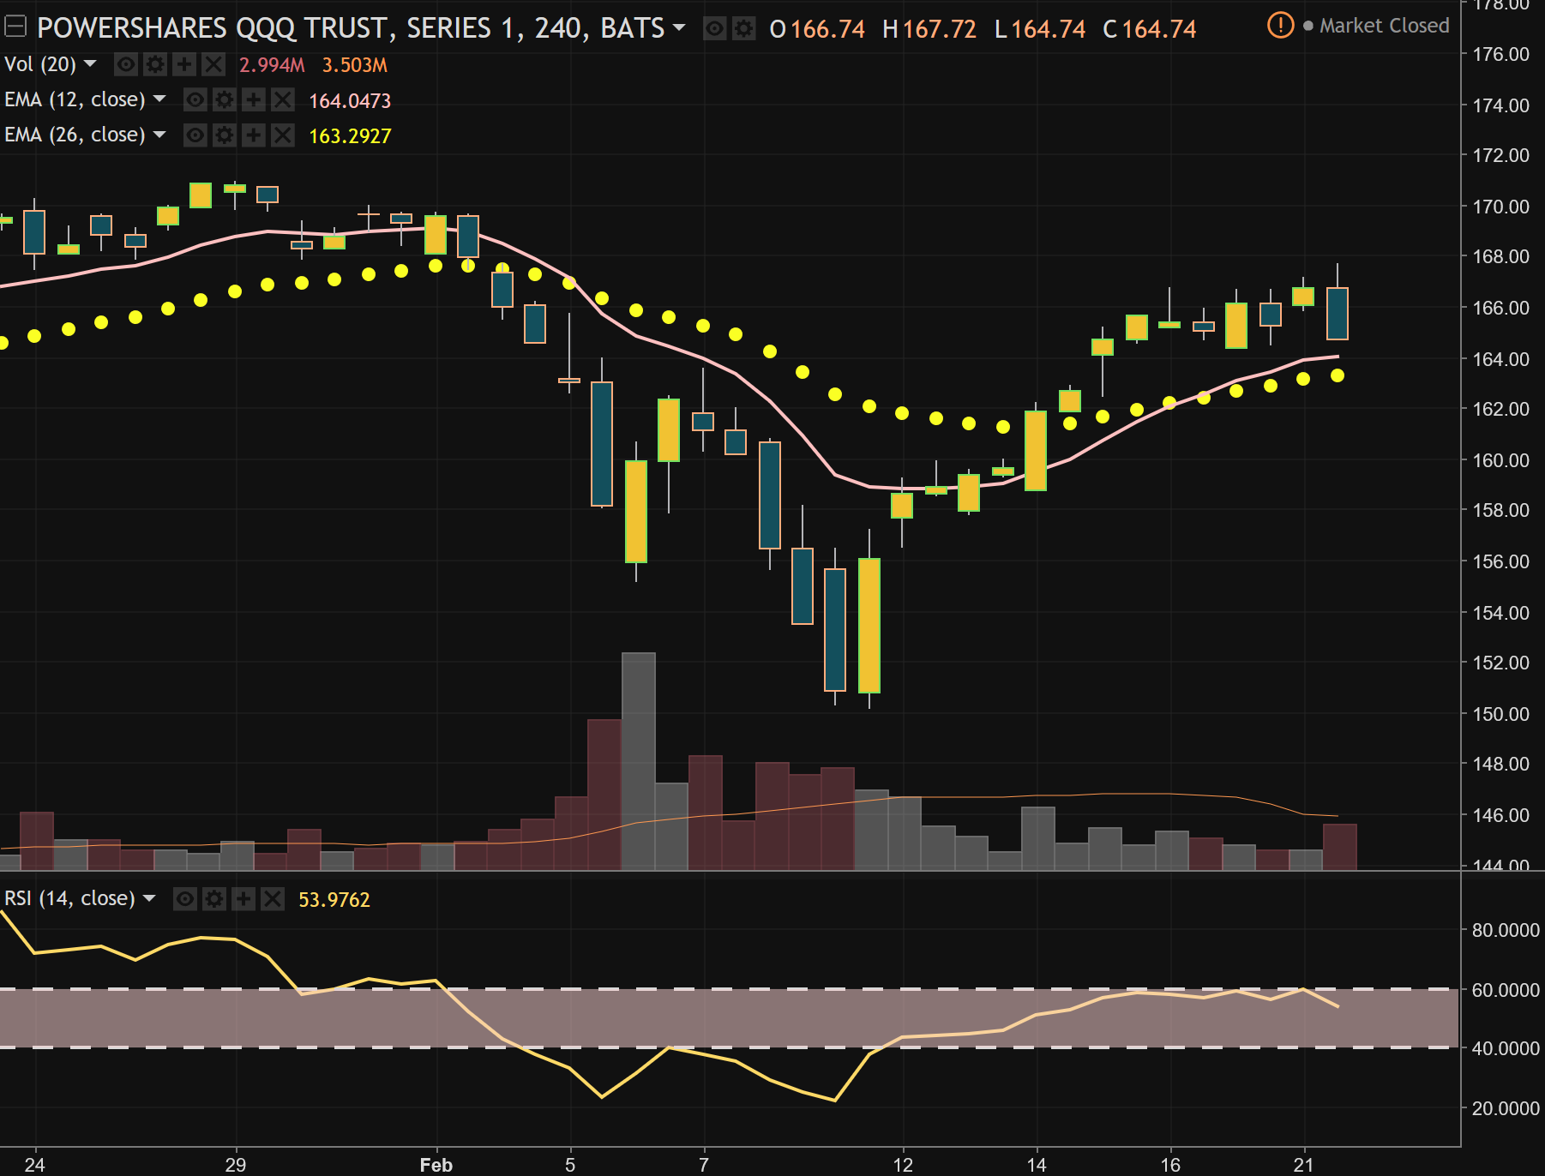Click the plus icon on EMA (12, close)

click(254, 100)
